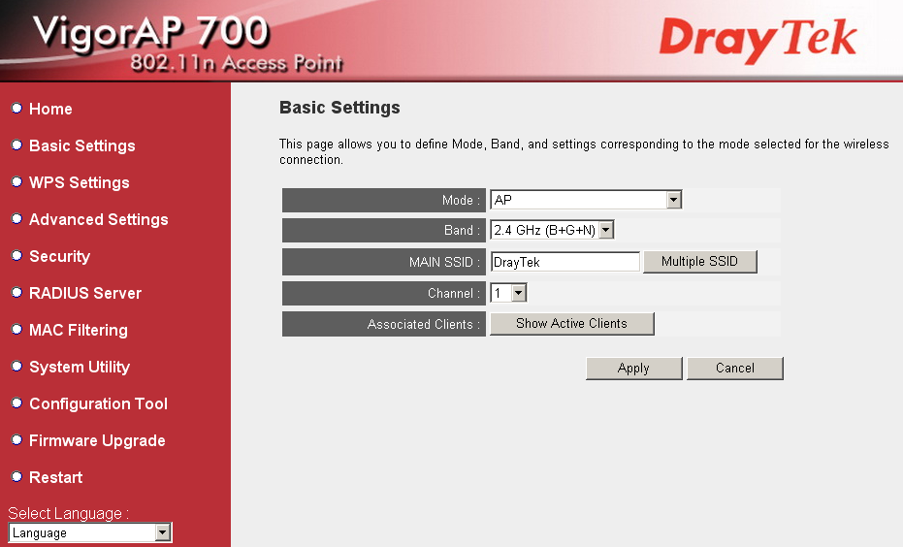Open Firmware Upgrade page

tap(97, 440)
